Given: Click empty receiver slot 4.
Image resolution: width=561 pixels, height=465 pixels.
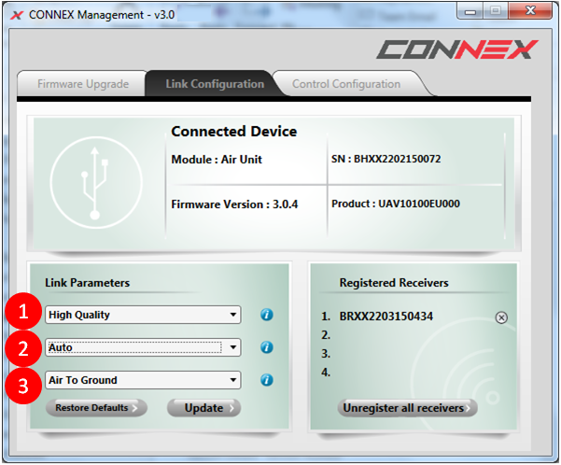Looking at the screenshot, I should tap(326, 373).
